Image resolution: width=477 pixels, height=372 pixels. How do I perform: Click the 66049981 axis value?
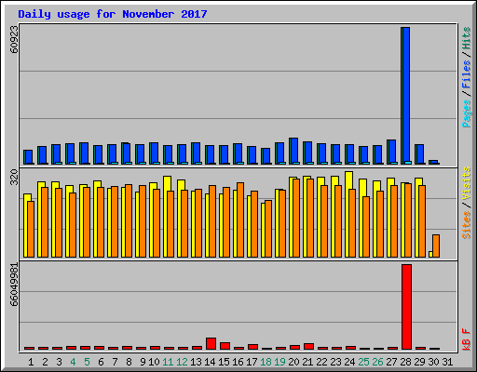pyautogui.click(x=14, y=285)
